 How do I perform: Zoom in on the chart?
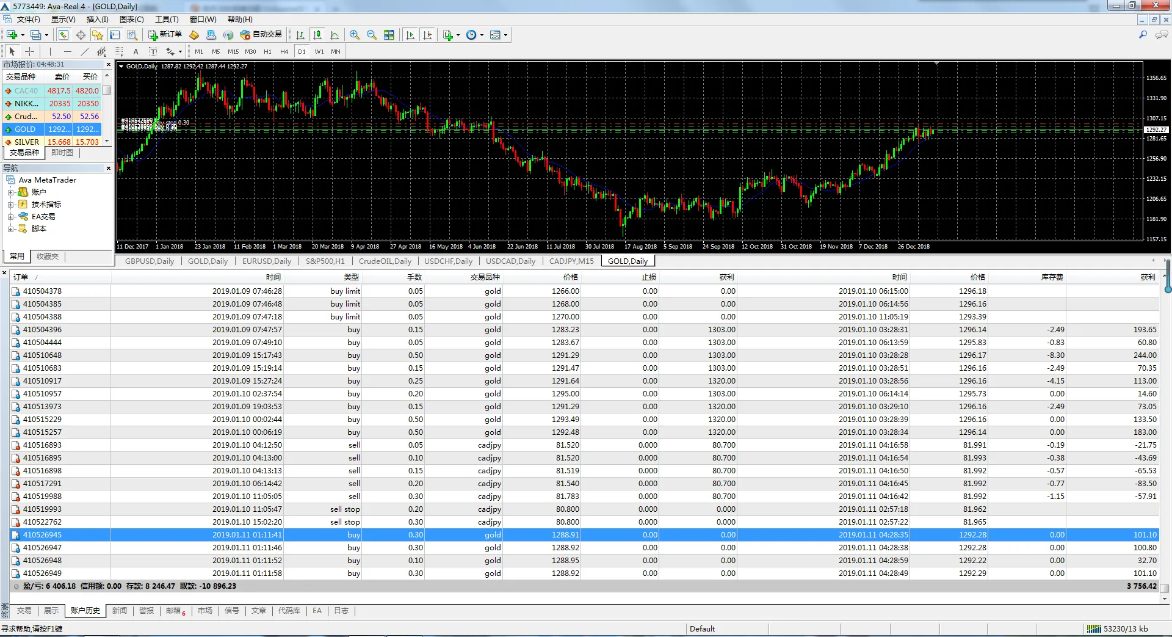[355, 35]
